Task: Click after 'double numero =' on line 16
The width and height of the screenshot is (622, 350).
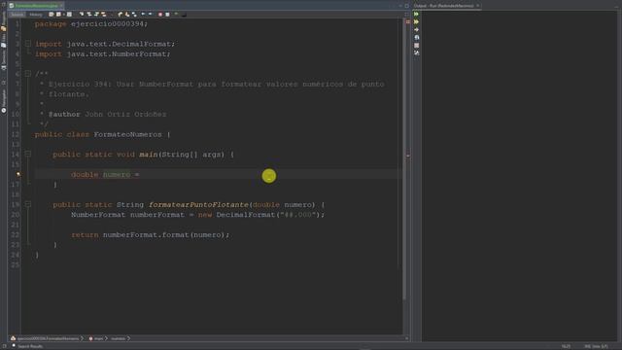Action: [140, 175]
